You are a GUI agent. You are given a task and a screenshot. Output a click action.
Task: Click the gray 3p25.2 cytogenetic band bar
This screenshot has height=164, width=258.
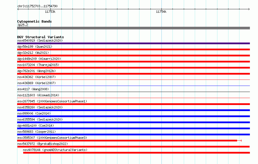[x=133, y=28]
